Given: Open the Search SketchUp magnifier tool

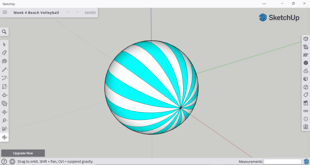Looking at the screenshot, I should pyautogui.click(x=4, y=32).
